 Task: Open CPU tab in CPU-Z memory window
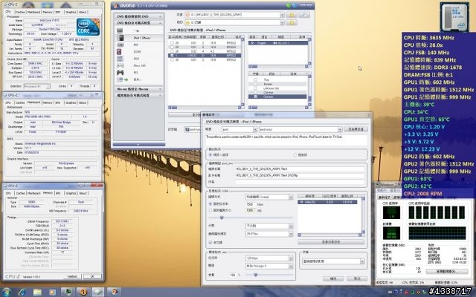(8, 193)
